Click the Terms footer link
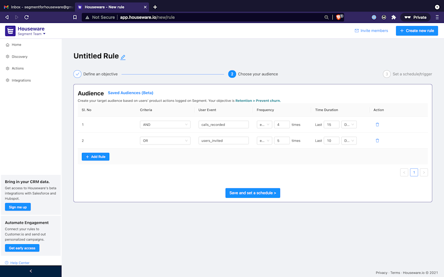 point(395,273)
